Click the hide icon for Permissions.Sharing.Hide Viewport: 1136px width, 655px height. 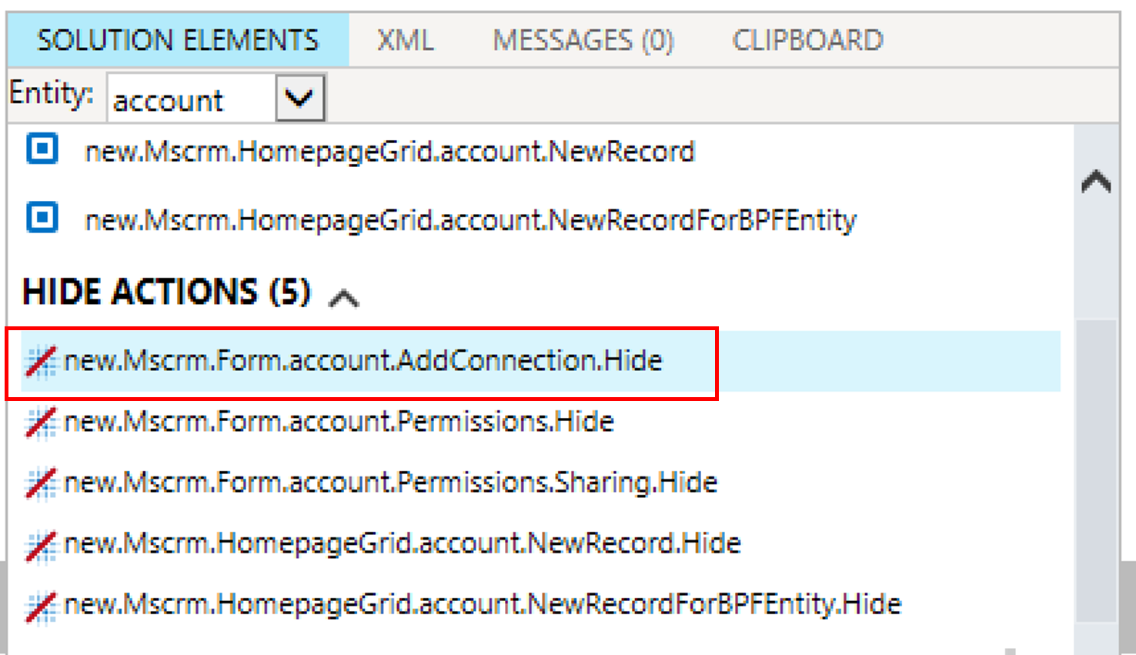coord(41,483)
